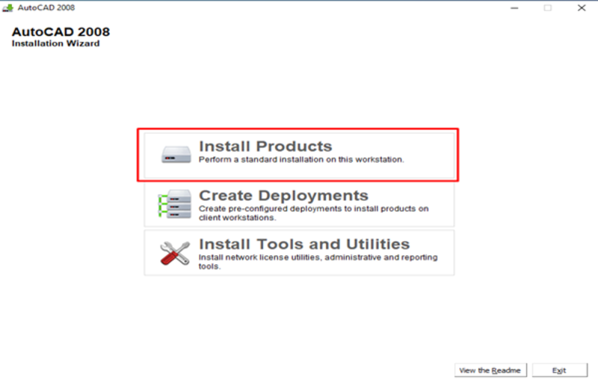The image size is (598, 386).
Task: Click 'Install network license utilities' description text
Action: pos(318,262)
